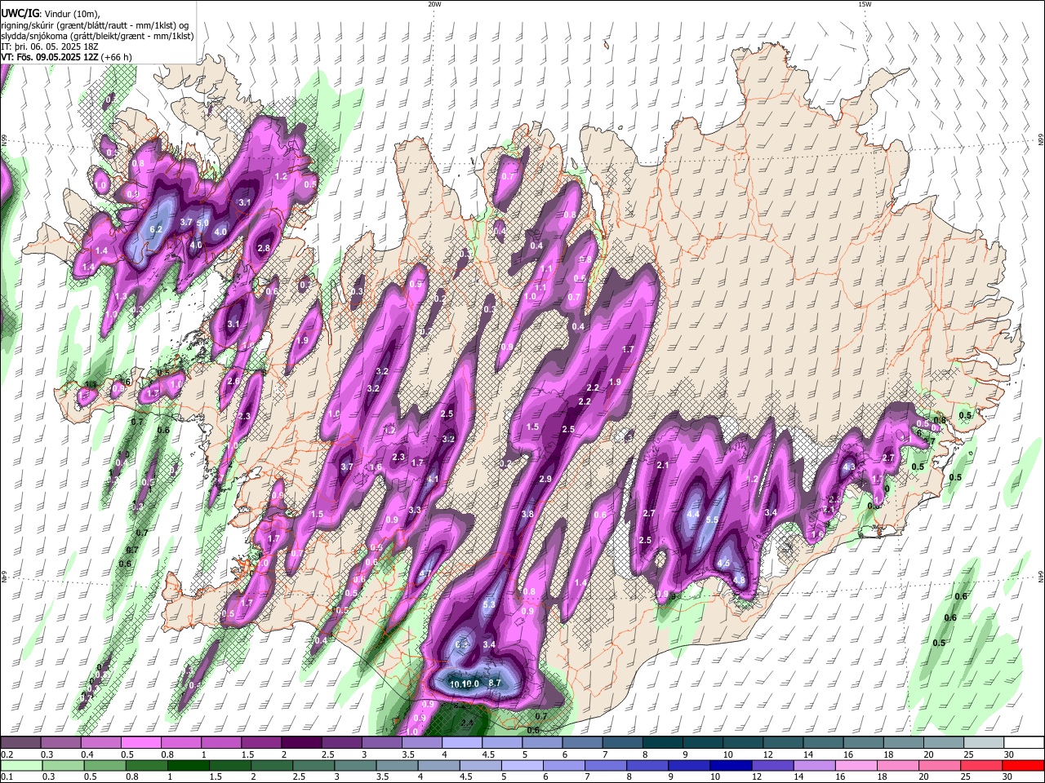Click the 'IT: þri. 06. 05. 2025 18Z' line
This screenshot has width=1045, height=783.
50,46
